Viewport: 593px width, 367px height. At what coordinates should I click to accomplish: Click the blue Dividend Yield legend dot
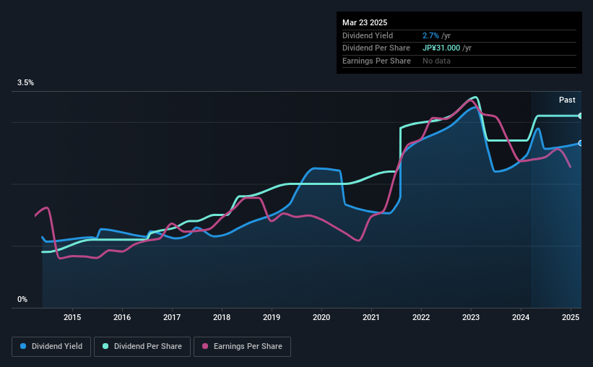[23, 346]
